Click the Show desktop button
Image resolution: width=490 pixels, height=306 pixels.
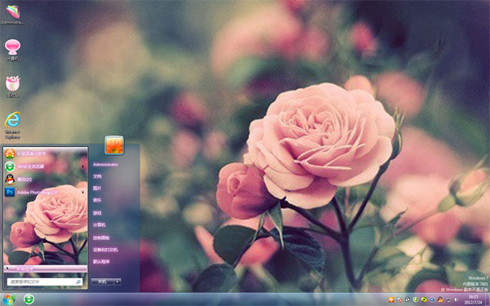[x=488, y=299]
